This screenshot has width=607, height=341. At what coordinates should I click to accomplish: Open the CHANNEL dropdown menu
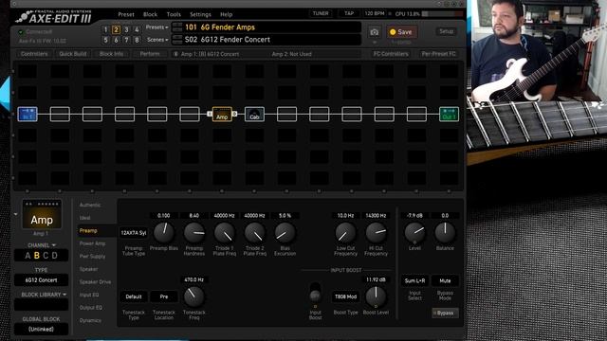[x=42, y=245]
